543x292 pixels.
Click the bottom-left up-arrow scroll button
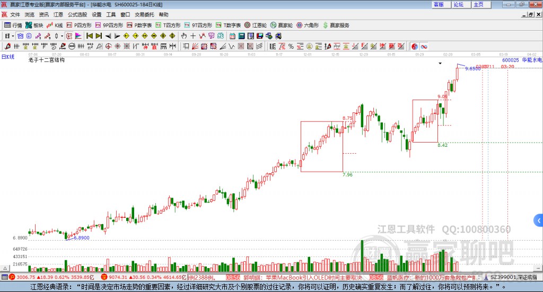[x=5, y=269]
